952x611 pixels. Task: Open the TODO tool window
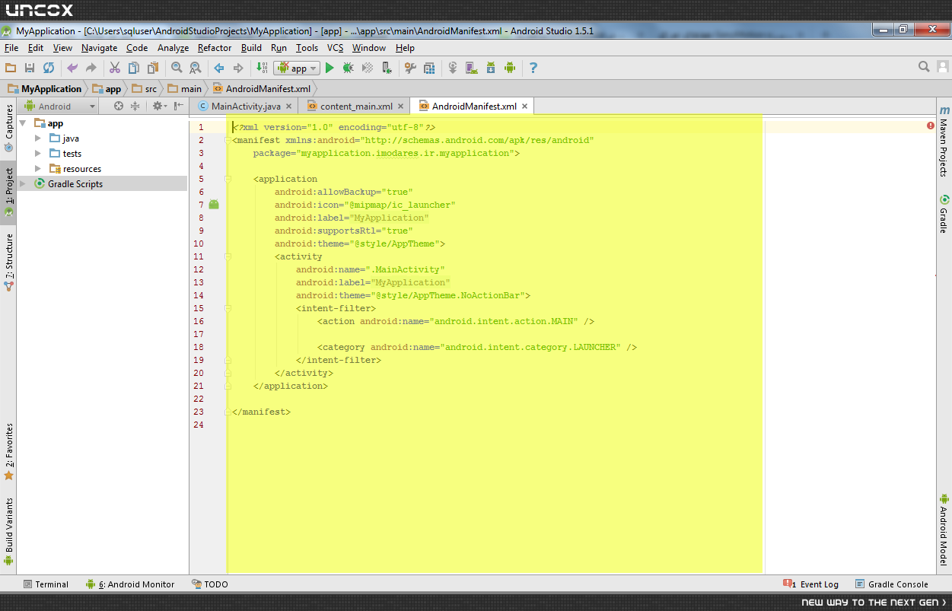click(x=209, y=584)
